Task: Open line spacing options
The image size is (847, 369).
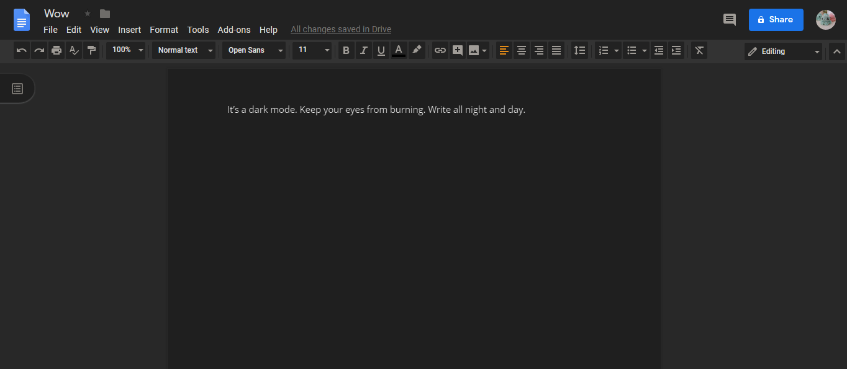Action: [x=579, y=50]
